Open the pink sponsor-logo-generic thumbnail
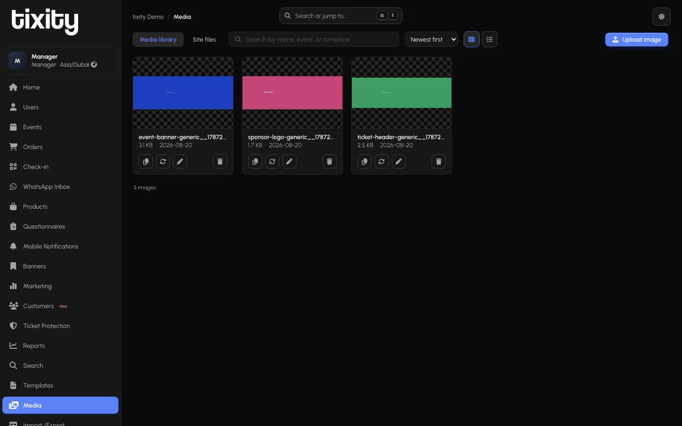 (x=292, y=93)
